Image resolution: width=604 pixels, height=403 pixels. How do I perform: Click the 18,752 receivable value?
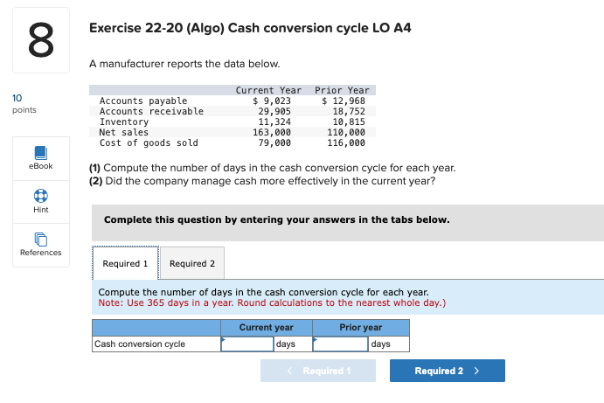click(349, 111)
